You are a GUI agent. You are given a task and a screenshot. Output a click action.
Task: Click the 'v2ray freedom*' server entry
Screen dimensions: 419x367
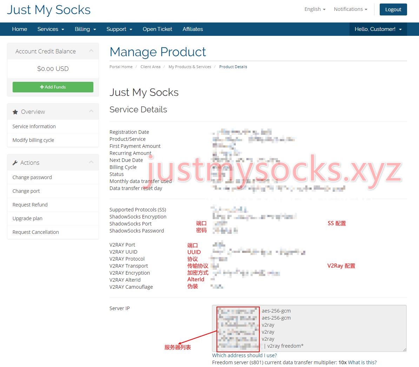285,346
